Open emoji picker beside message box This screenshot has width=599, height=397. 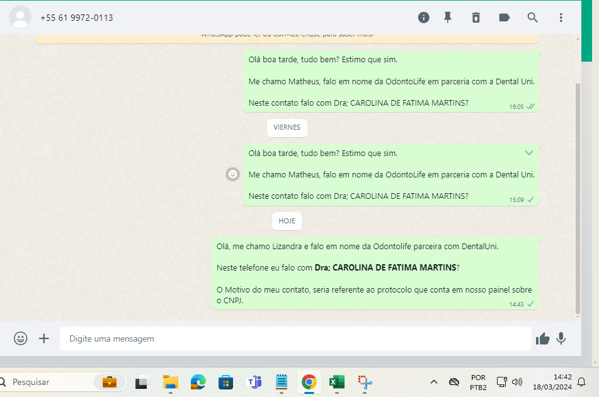pos(21,338)
